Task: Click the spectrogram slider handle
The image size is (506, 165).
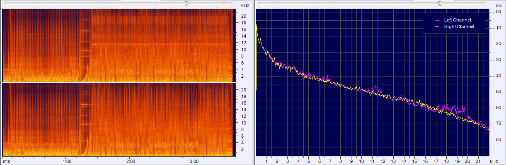Action: (x=186, y=3)
